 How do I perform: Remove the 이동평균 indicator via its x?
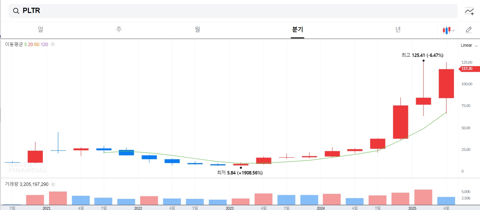(53, 44)
